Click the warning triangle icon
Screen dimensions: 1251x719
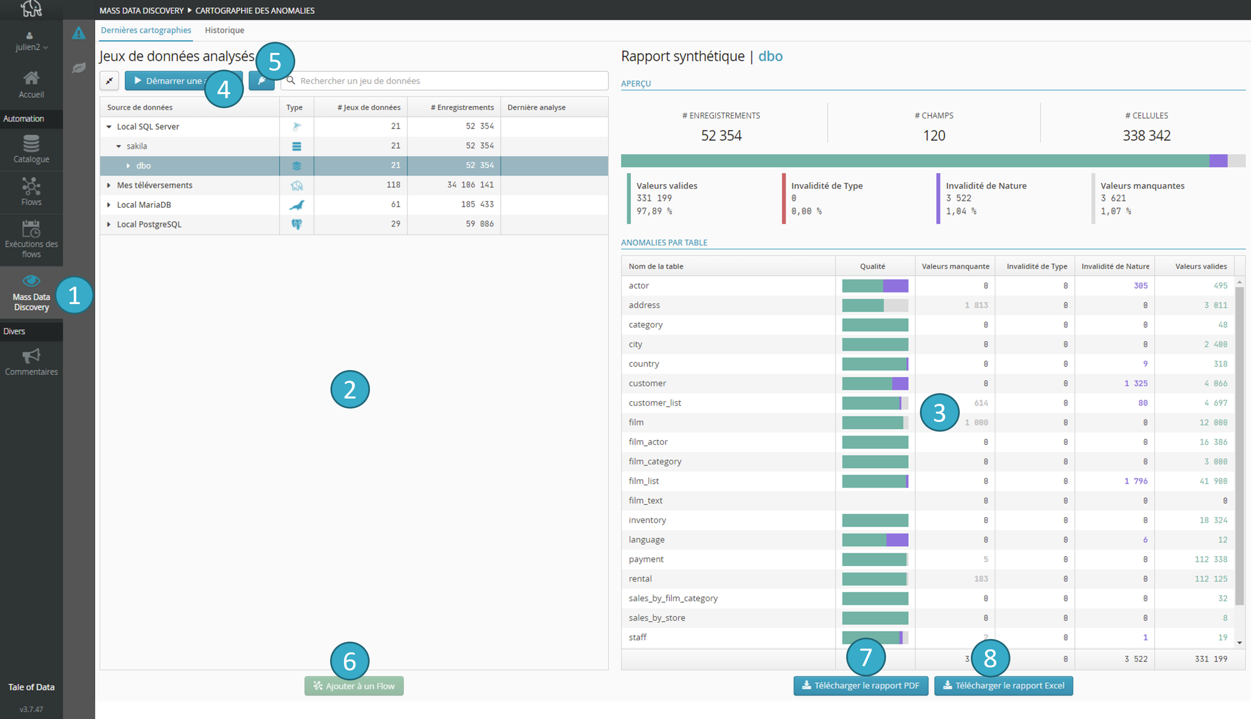click(78, 33)
